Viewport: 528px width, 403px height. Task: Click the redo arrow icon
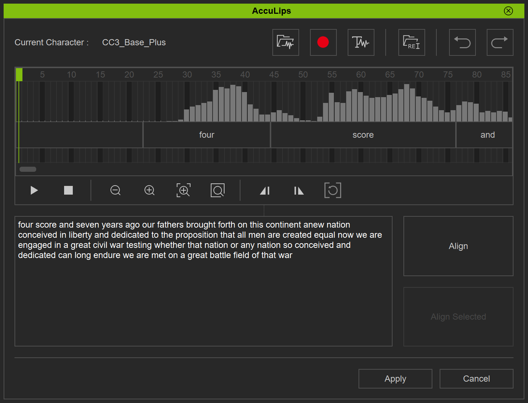pos(500,42)
